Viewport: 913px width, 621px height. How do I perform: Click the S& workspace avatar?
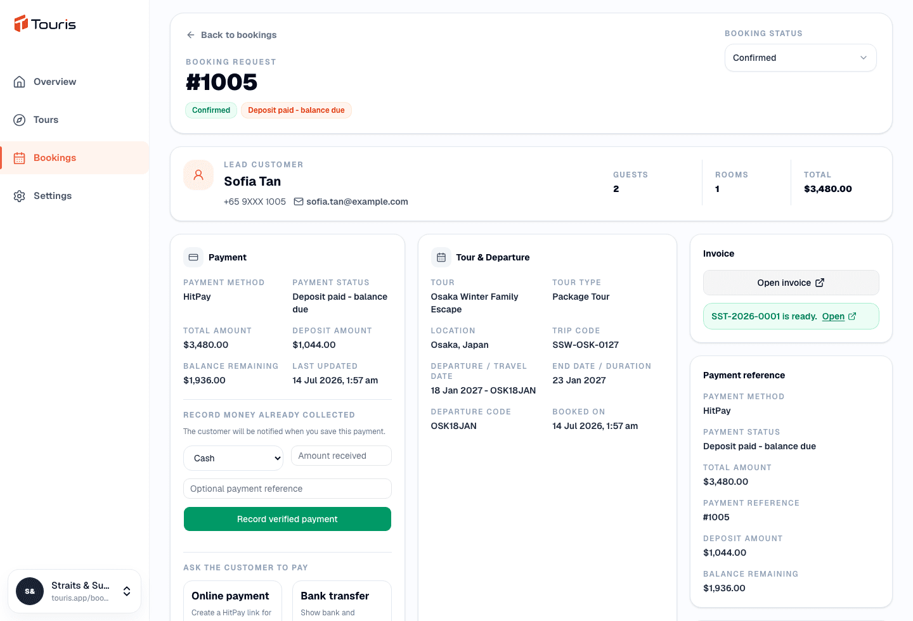(x=30, y=591)
